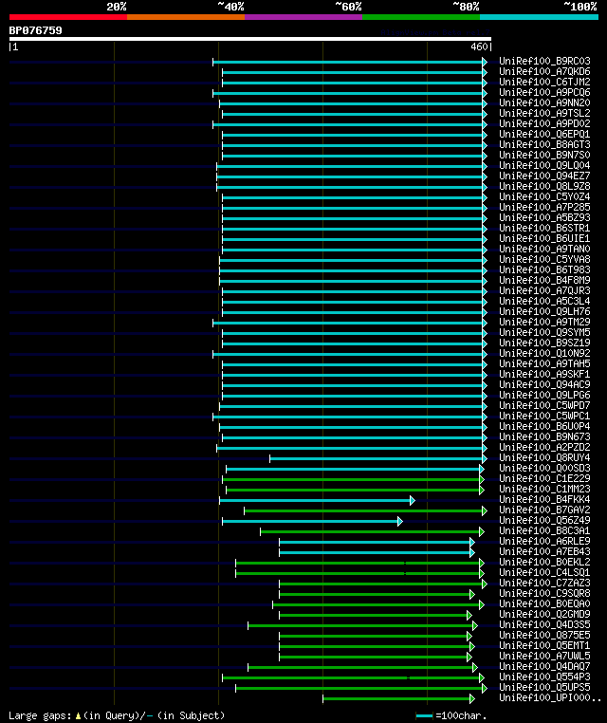
Task: Click the query name BP076759
Action: click(35, 30)
